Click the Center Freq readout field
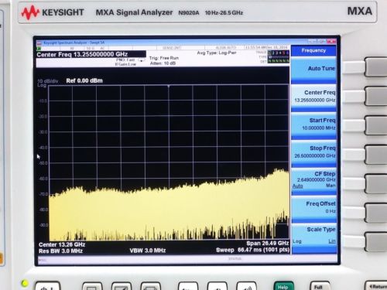Image resolution: width=387 pixels, height=290 pixels. pos(91,54)
